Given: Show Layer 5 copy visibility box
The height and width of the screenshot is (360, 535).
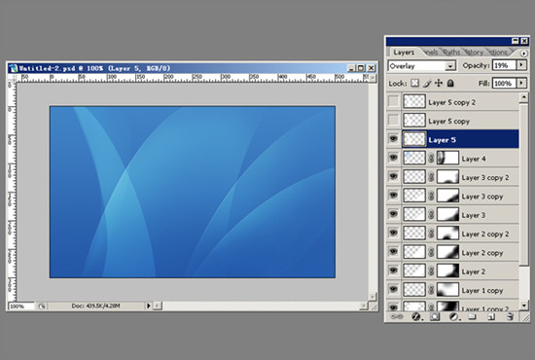Looking at the screenshot, I should pyautogui.click(x=393, y=120).
